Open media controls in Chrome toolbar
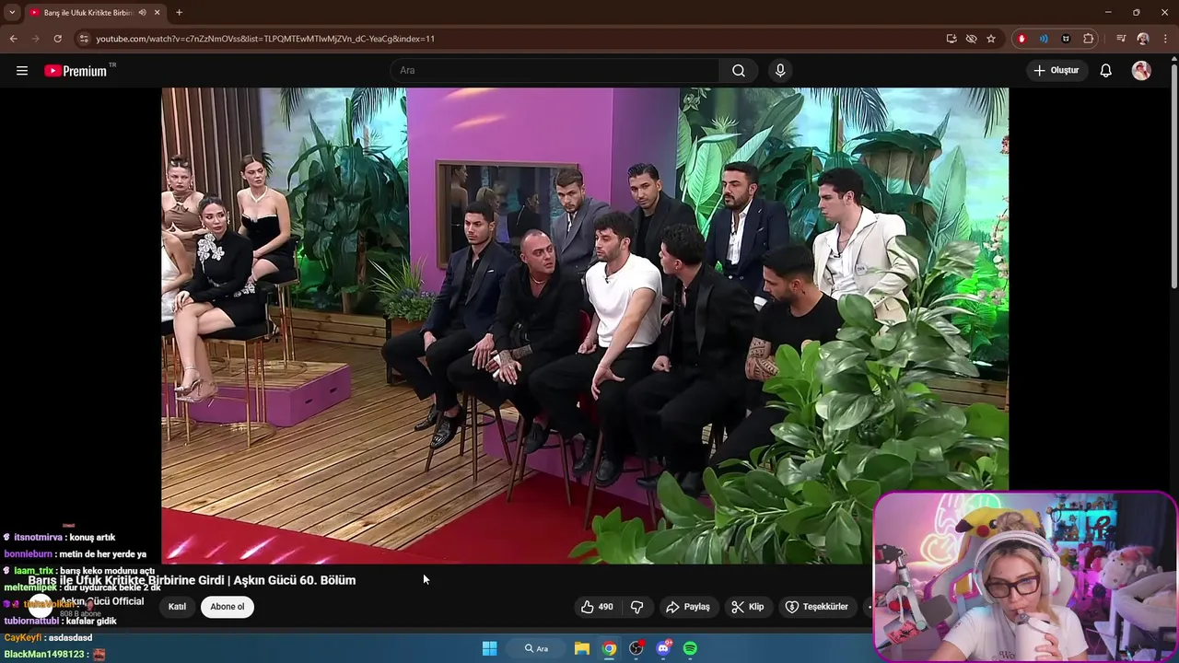 (1121, 39)
